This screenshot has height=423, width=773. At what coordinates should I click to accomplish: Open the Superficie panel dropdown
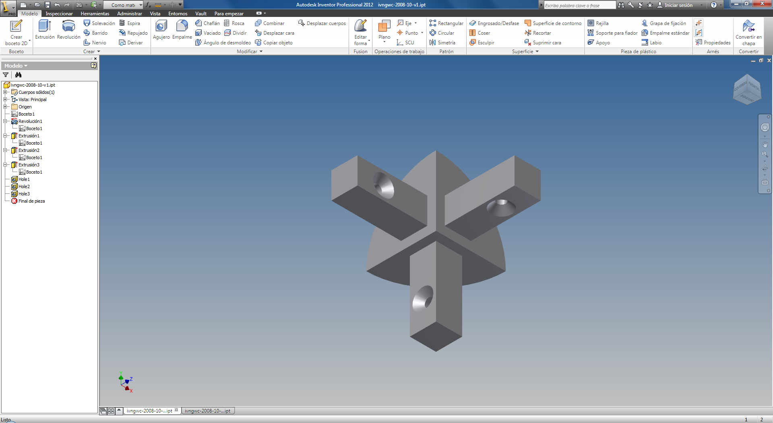(x=525, y=52)
